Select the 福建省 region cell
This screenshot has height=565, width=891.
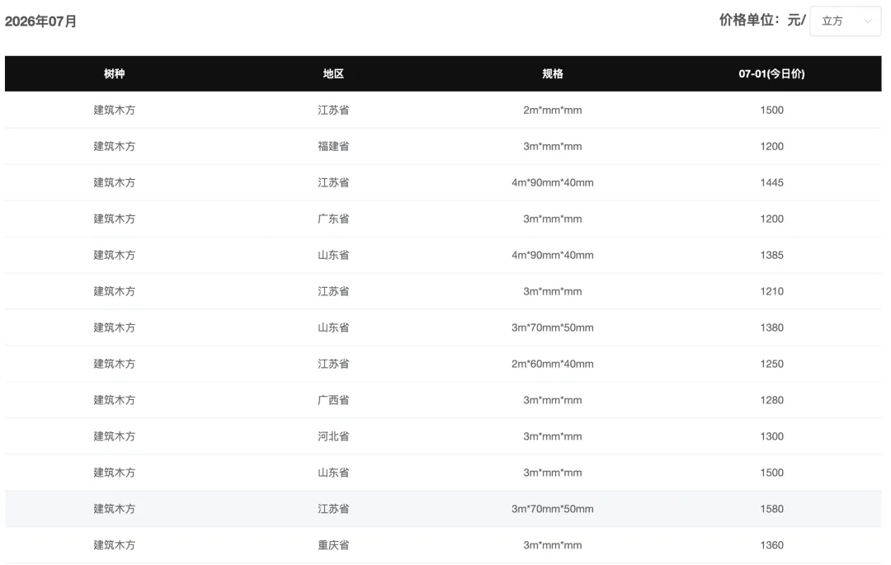pyautogui.click(x=333, y=147)
